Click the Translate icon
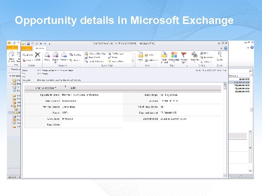This screenshot has width=262, height=196. tap(194, 54)
